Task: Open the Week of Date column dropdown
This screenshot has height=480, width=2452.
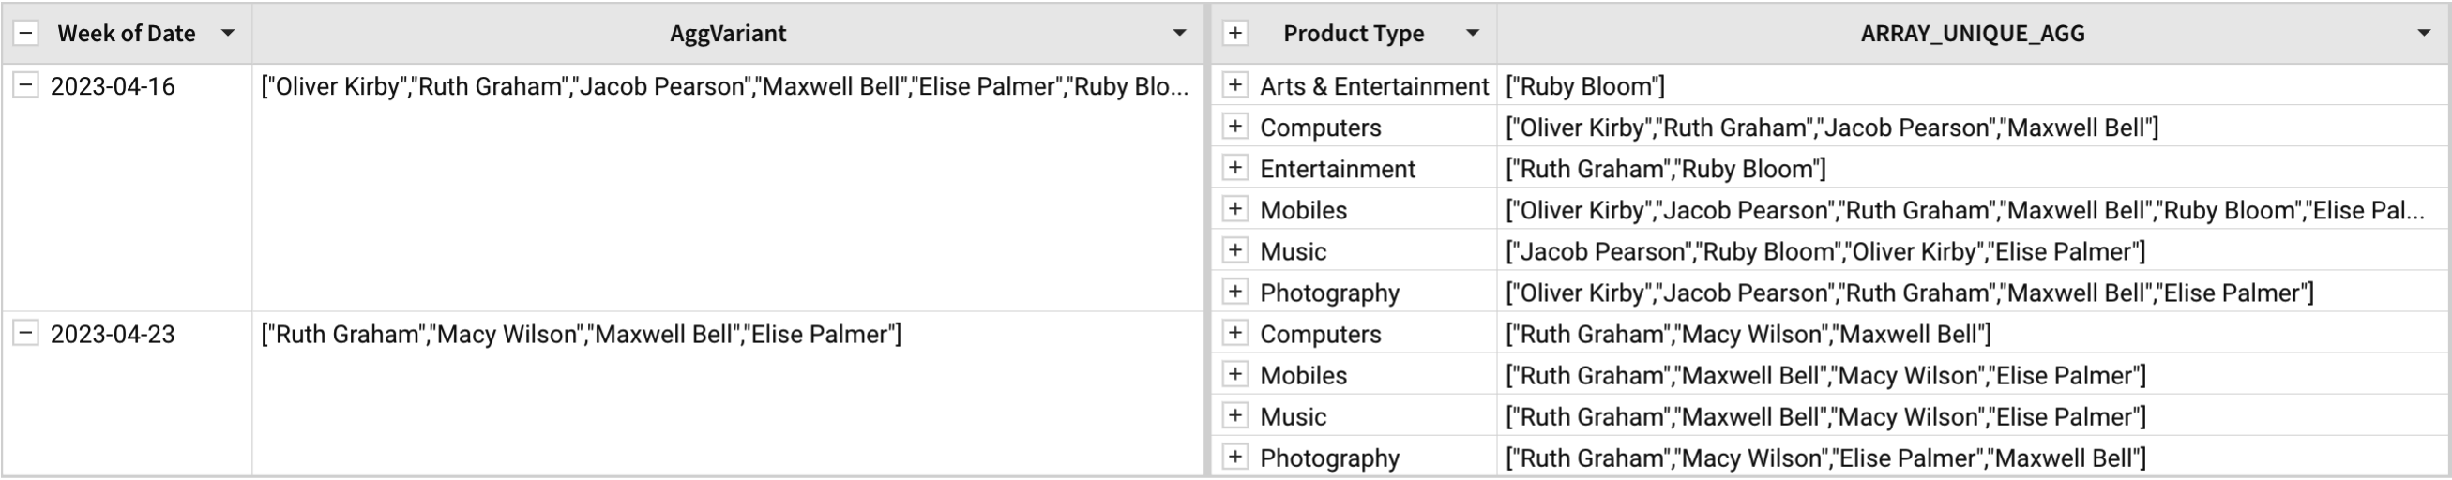Action: point(228,33)
